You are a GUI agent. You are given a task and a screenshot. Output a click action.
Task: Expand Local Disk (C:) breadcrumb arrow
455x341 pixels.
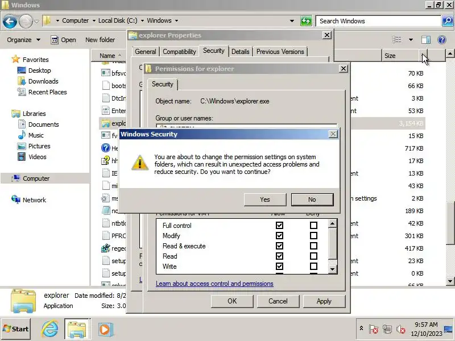[142, 20]
